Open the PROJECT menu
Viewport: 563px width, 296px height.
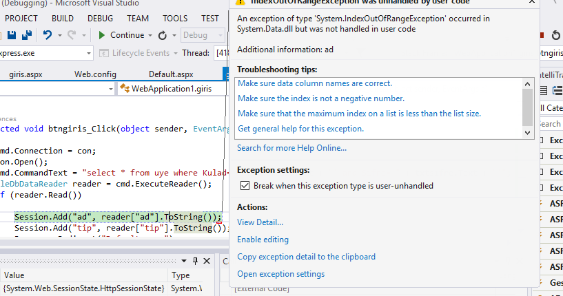pyautogui.click(x=21, y=19)
